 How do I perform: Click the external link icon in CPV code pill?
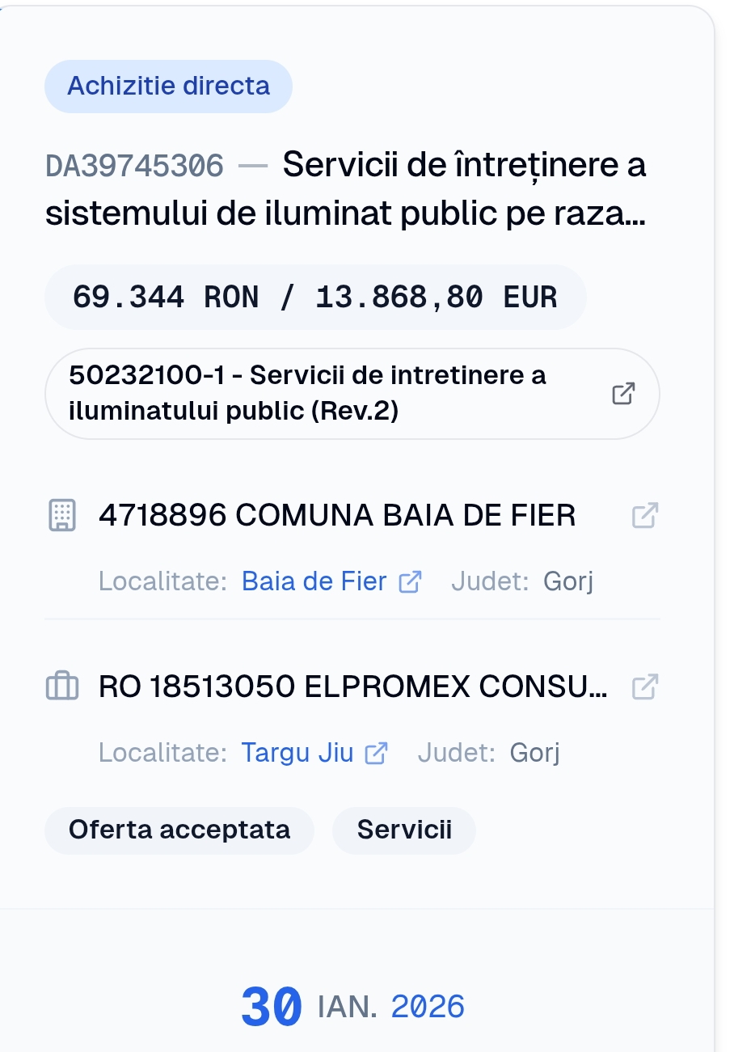click(x=623, y=394)
